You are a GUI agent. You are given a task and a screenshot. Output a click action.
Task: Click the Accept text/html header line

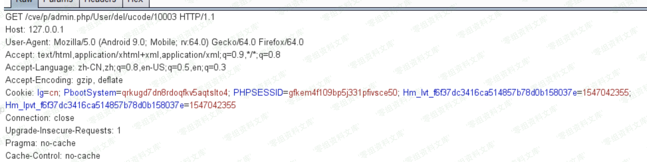(143, 55)
